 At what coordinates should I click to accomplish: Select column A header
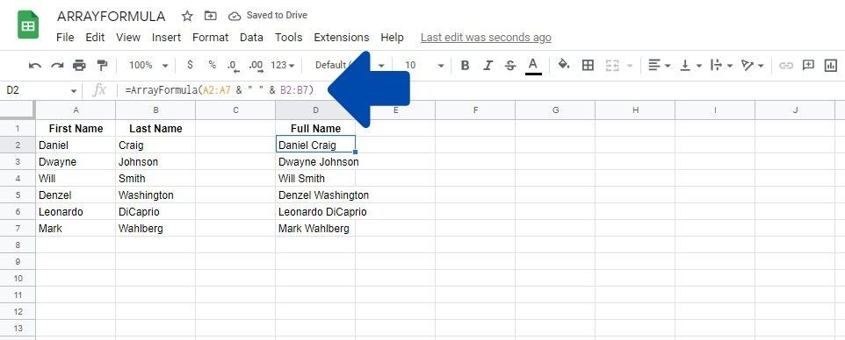tap(76, 110)
